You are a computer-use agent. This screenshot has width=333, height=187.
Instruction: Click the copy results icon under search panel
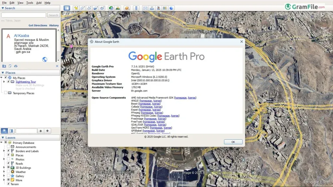10,66
